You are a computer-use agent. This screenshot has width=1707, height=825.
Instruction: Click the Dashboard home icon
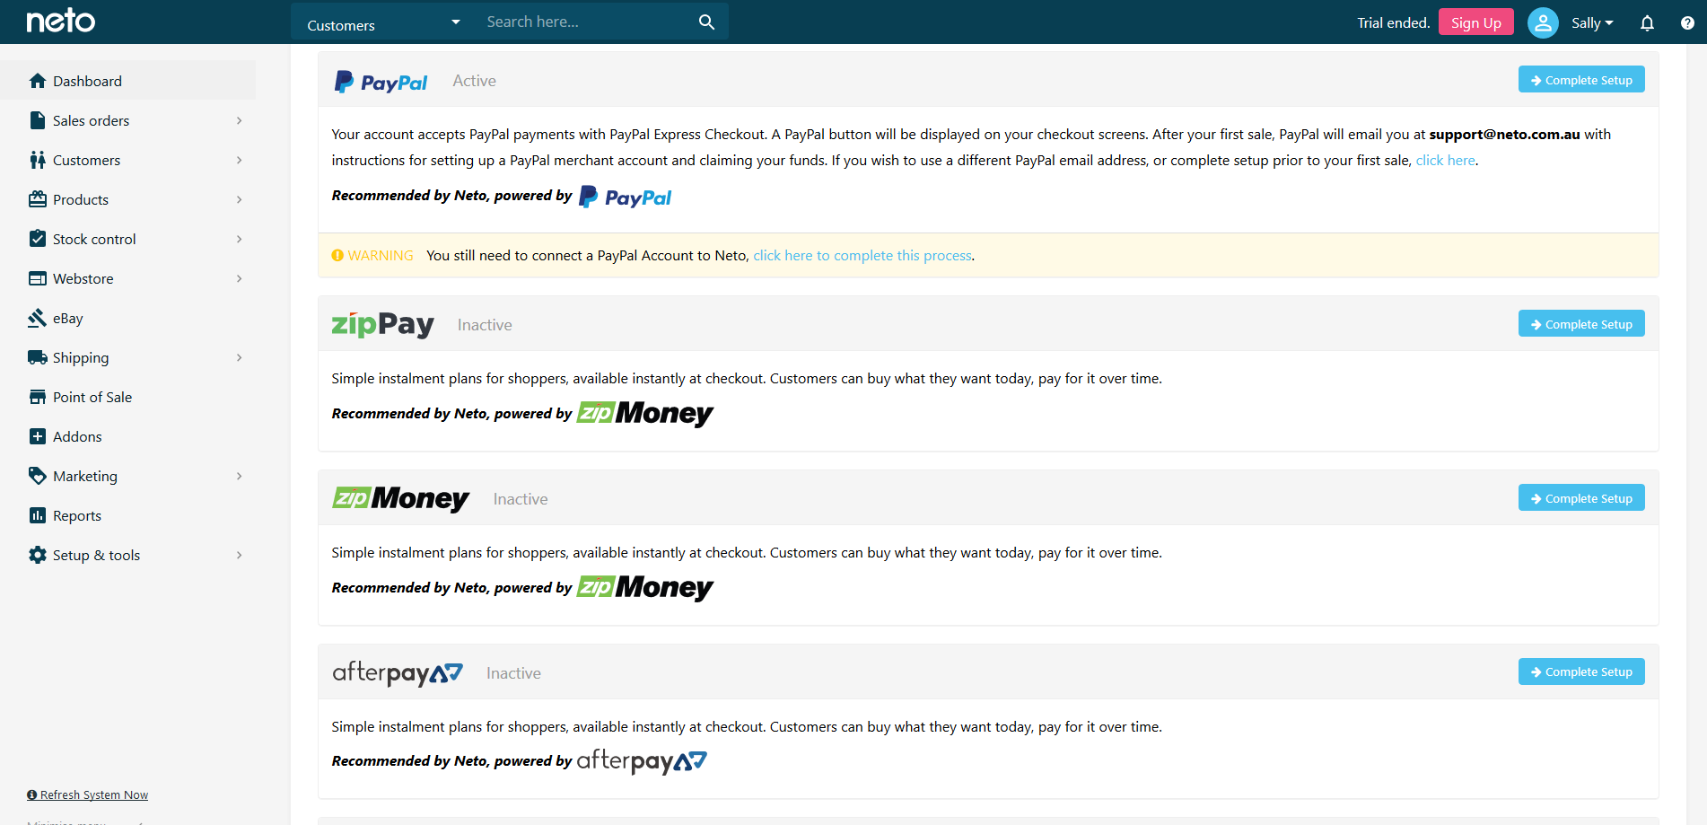[x=38, y=81]
